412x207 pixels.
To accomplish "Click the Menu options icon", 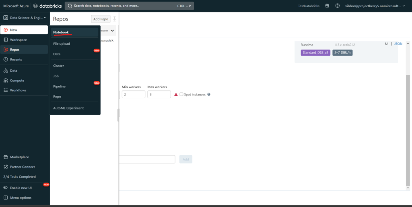I will pos(6,197).
